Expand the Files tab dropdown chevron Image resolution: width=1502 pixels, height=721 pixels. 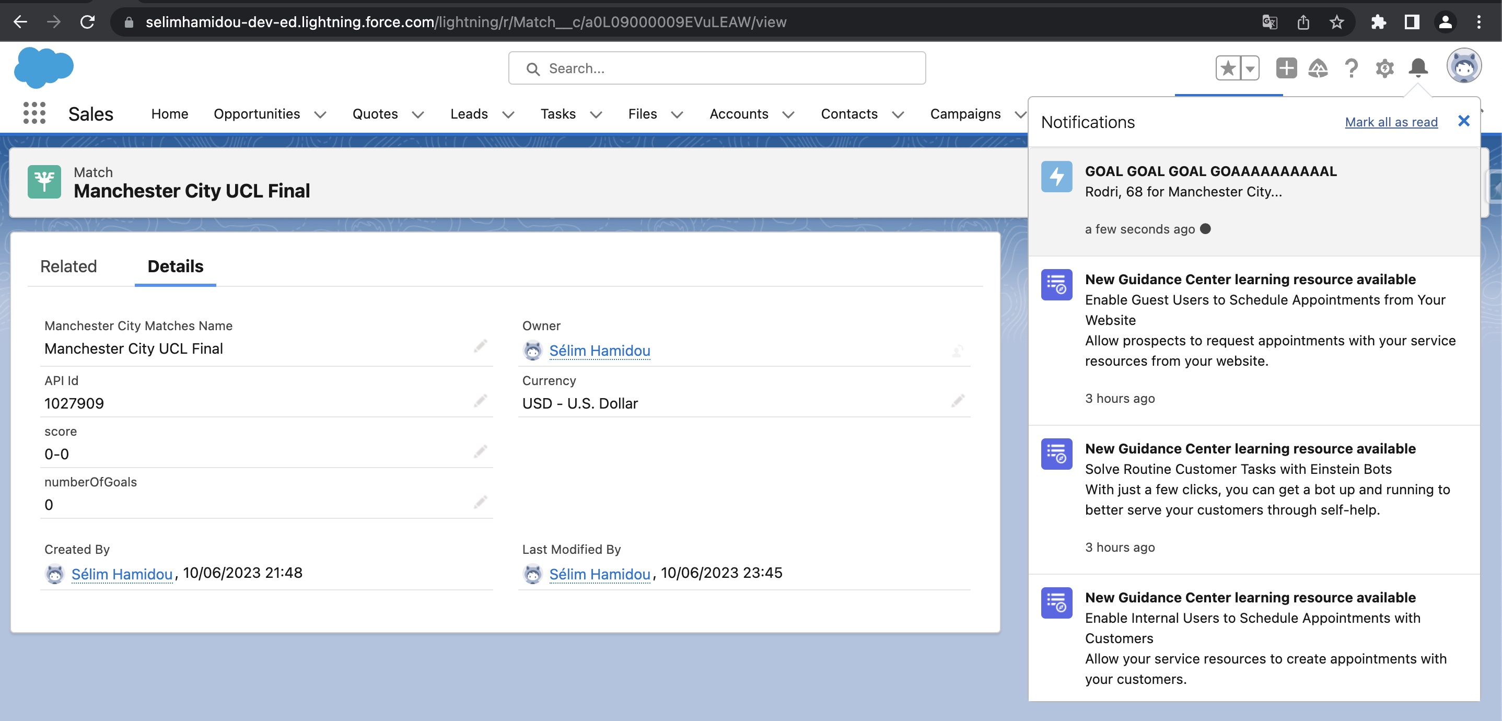[x=677, y=115]
